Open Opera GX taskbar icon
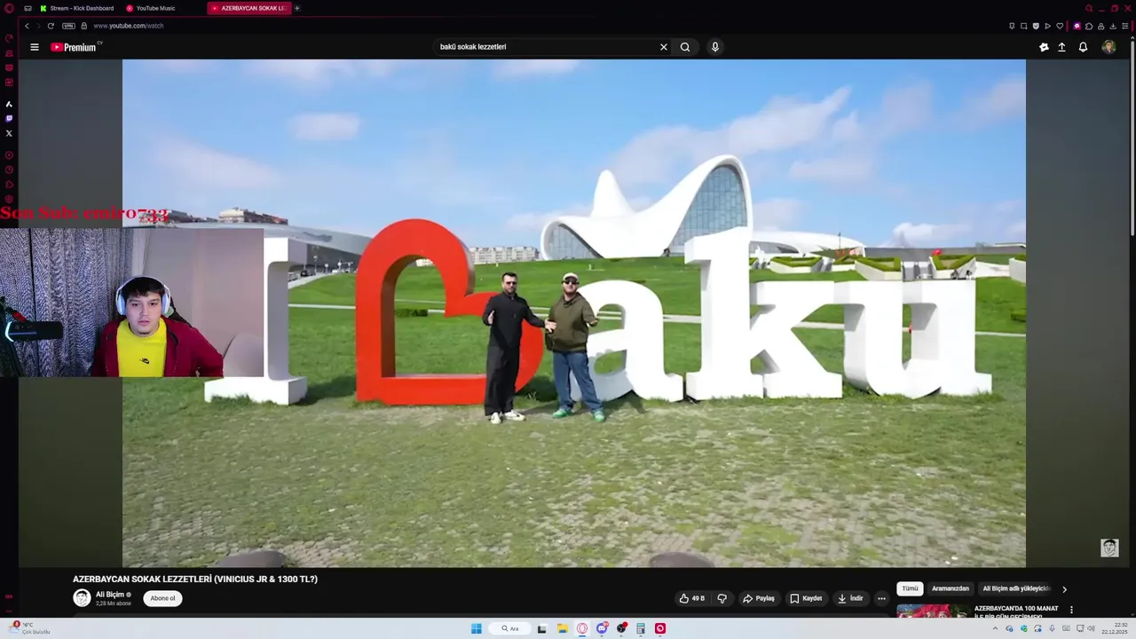Image resolution: width=1136 pixels, height=639 pixels. pyautogui.click(x=582, y=628)
